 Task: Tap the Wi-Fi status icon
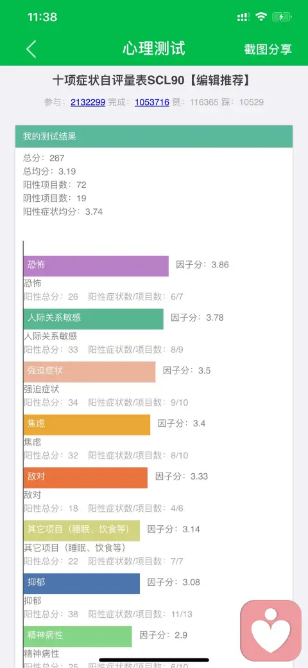pyautogui.click(x=261, y=17)
